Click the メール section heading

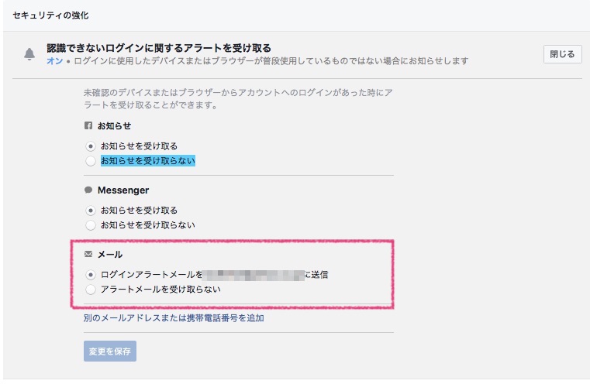coord(110,255)
